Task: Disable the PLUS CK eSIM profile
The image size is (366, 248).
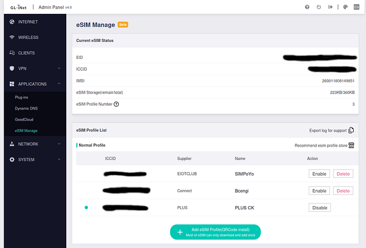Action: (319, 208)
